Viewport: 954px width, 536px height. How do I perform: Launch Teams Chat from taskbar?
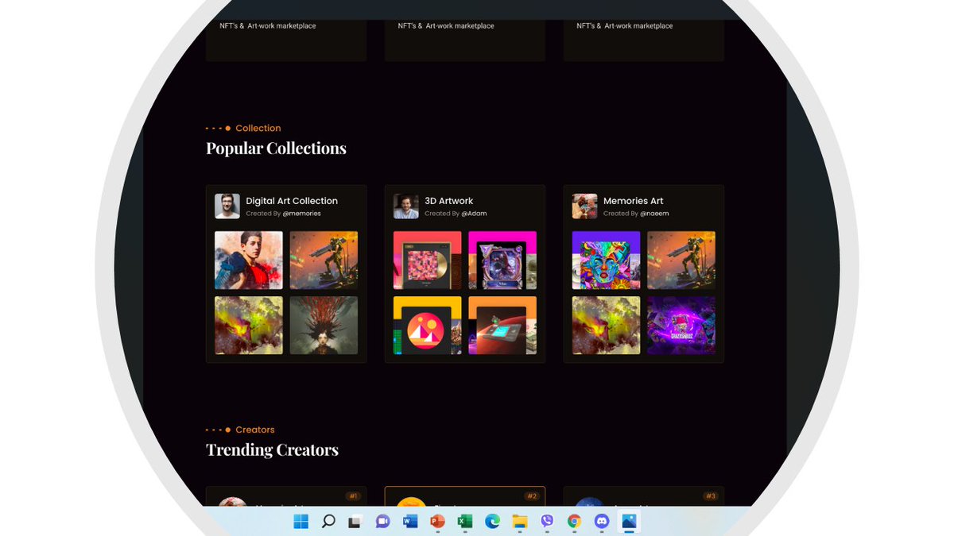point(382,522)
